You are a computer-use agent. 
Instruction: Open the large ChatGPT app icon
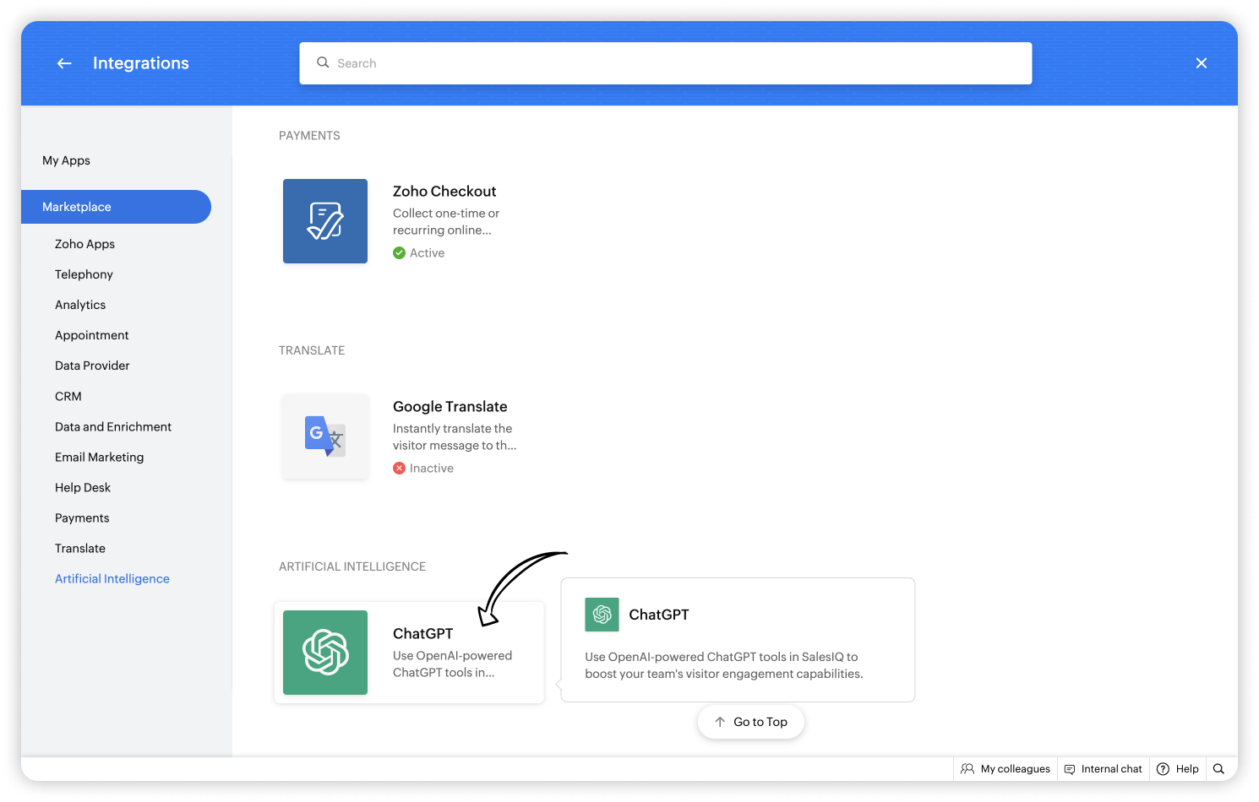click(325, 653)
